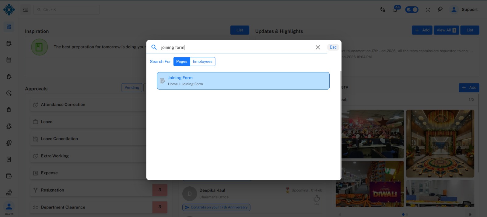Viewport: 487px width, 217px height.
Task: Open the suitcase travel sidebar icon
Action: [x=9, y=110]
